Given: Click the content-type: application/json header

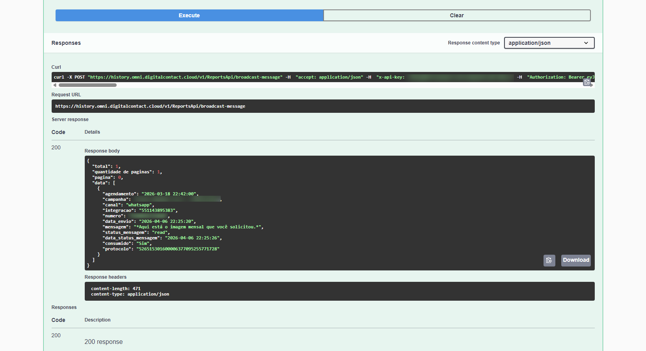Looking at the screenshot, I should pyautogui.click(x=130, y=294).
